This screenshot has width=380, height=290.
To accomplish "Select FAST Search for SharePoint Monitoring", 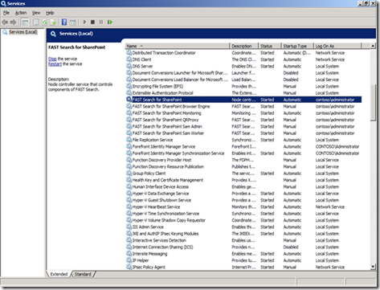I will point(243,113).
